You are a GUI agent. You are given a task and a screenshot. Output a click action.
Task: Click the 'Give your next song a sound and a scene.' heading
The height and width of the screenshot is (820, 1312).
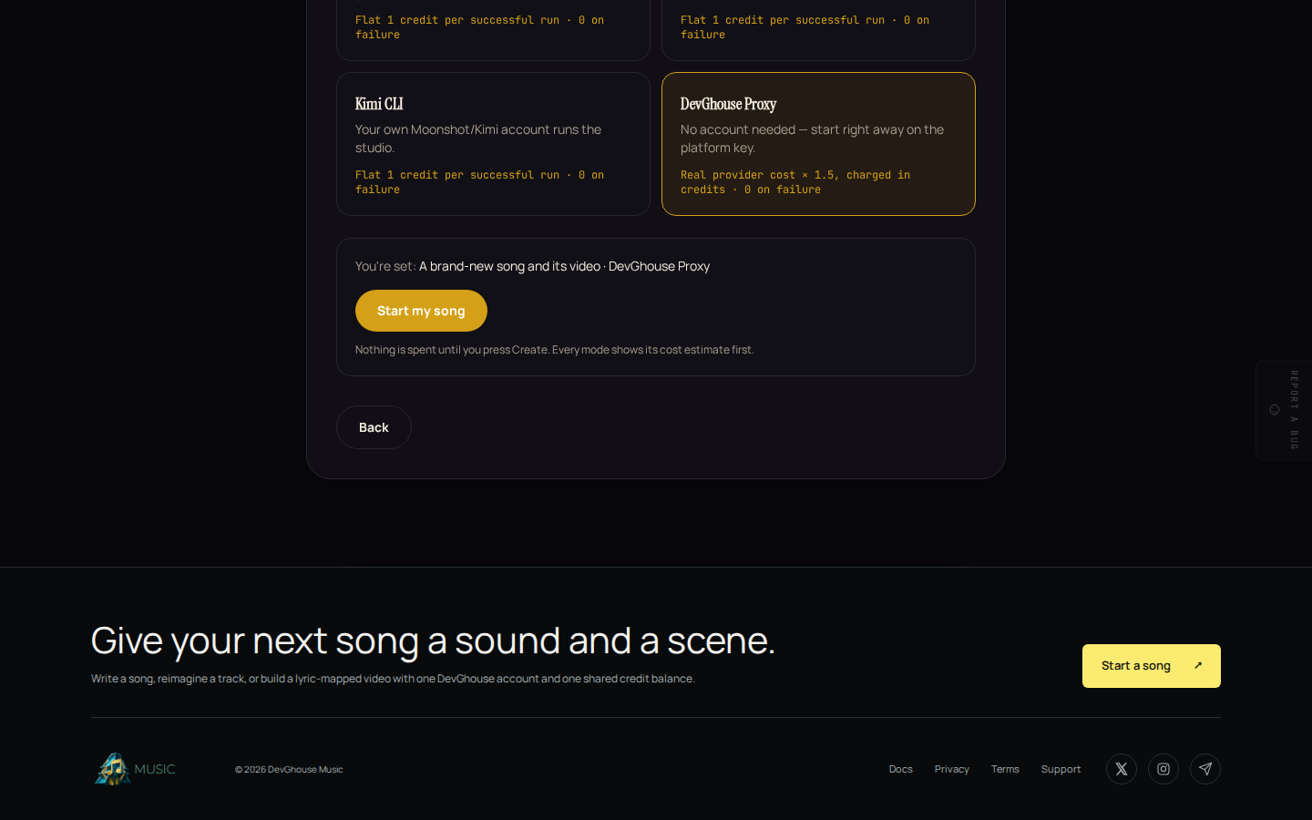click(433, 641)
